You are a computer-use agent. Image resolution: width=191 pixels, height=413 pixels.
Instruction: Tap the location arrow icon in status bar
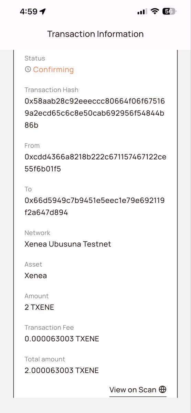43,11
